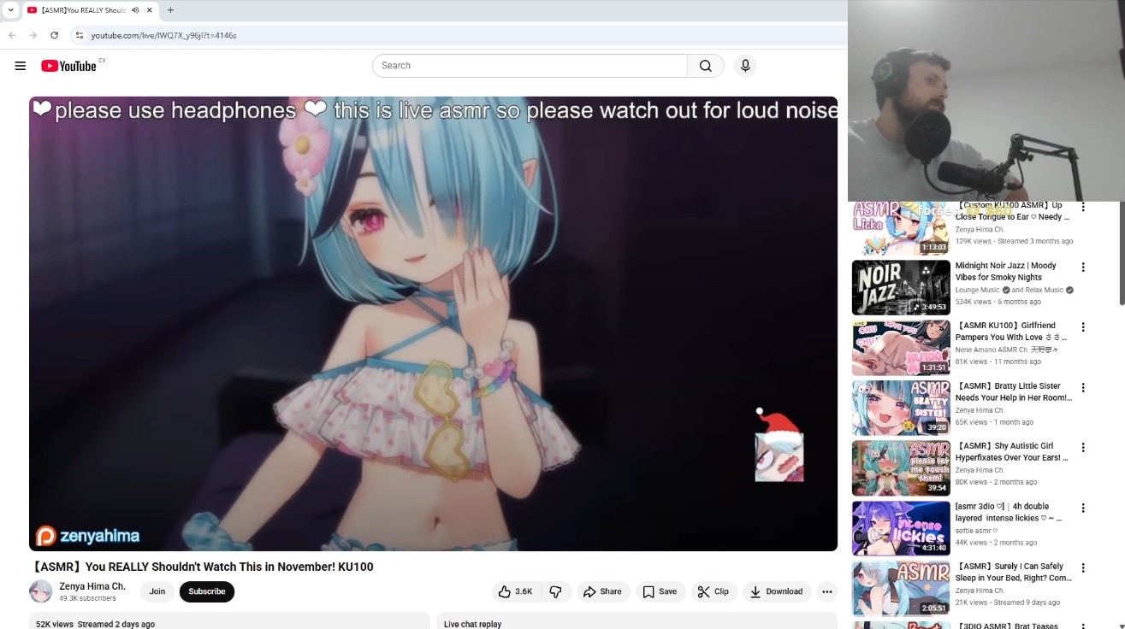Create a clip with the Clip button
1125x629 pixels.
pos(713,591)
